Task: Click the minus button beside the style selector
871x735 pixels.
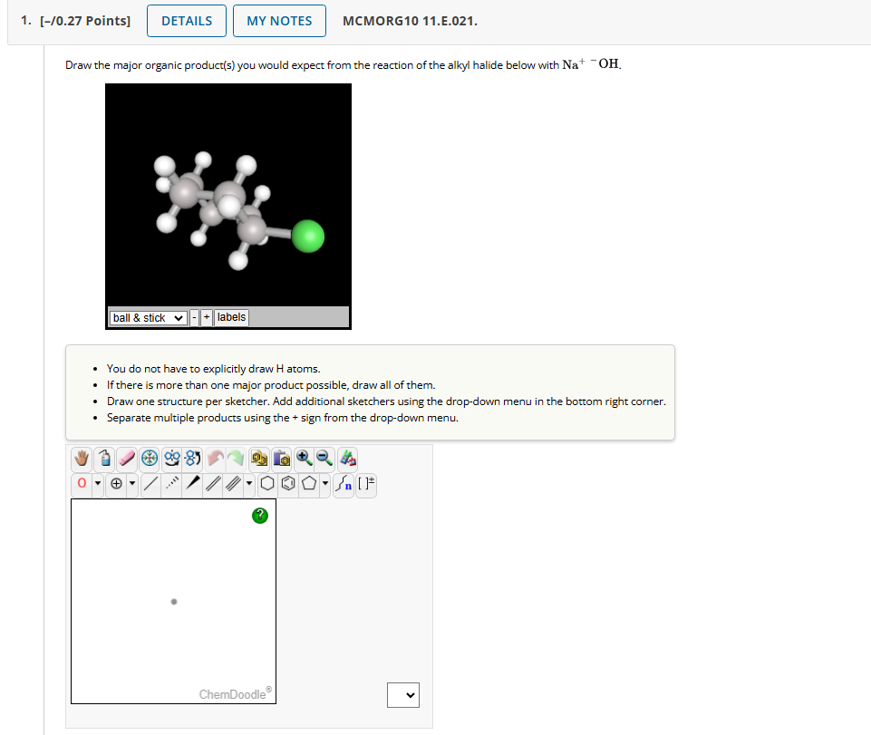Action: tap(193, 317)
